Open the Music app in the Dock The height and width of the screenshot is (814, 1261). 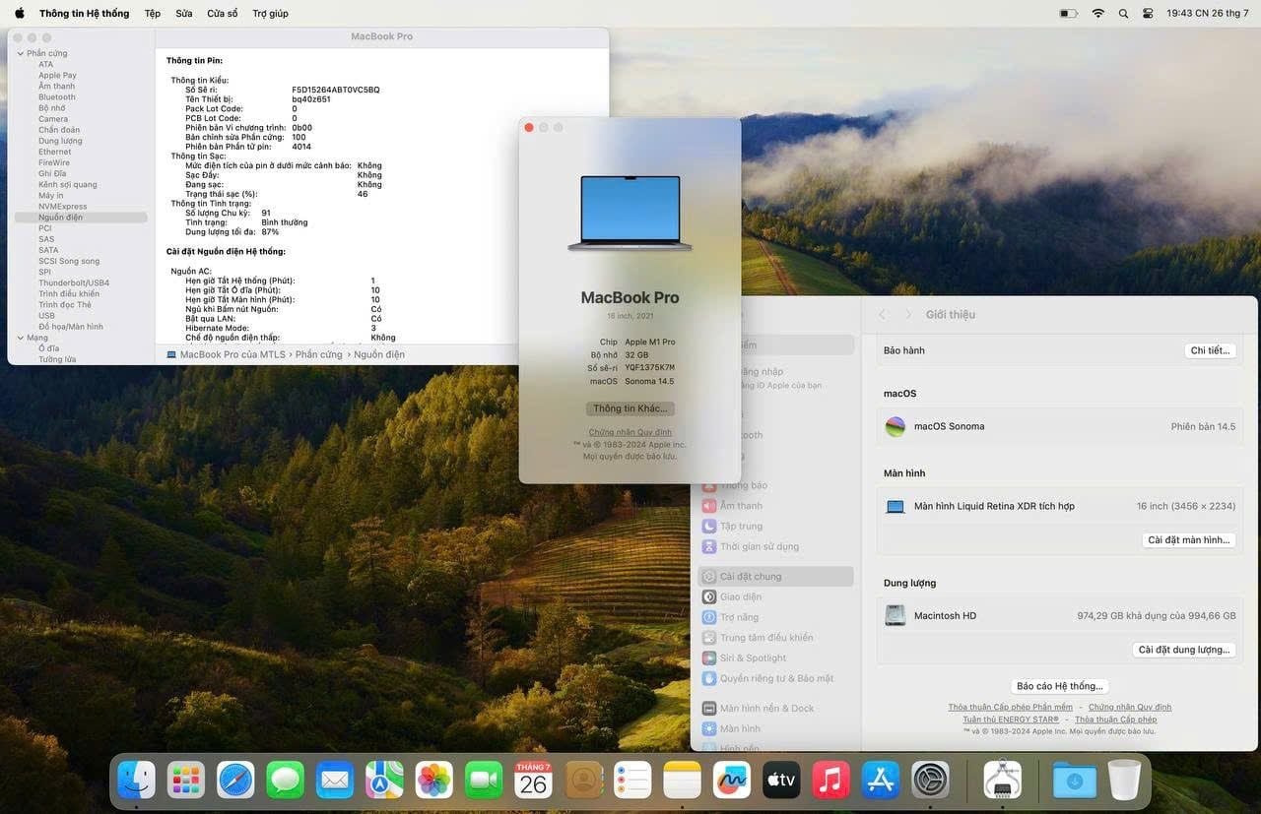(831, 781)
